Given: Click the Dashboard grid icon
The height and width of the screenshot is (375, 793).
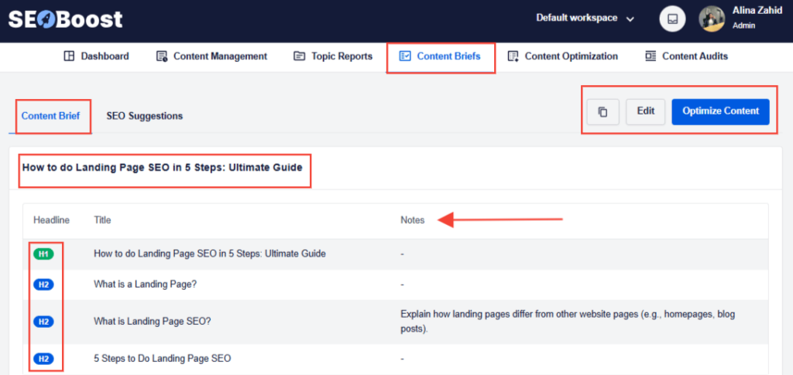Looking at the screenshot, I should point(69,56).
